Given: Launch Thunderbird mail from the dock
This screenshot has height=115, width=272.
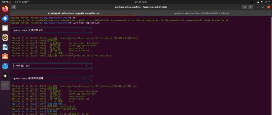Looking at the screenshot, I should pos(5,18).
